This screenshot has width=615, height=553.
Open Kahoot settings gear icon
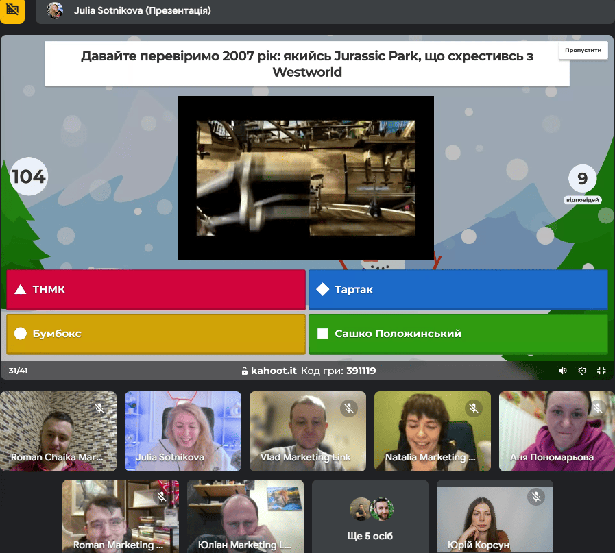(x=582, y=371)
